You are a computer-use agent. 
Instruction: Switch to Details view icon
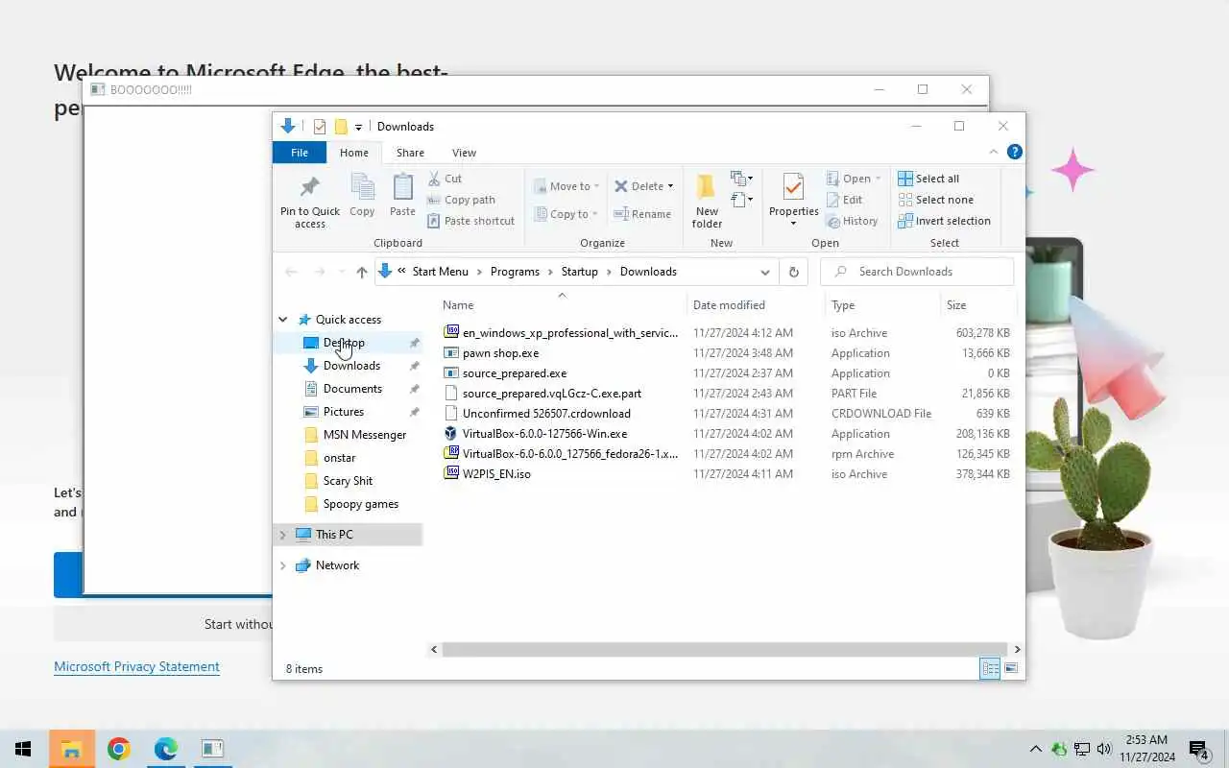pyautogui.click(x=990, y=668)
